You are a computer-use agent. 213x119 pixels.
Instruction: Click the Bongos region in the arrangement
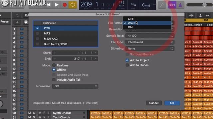[197, 69]
